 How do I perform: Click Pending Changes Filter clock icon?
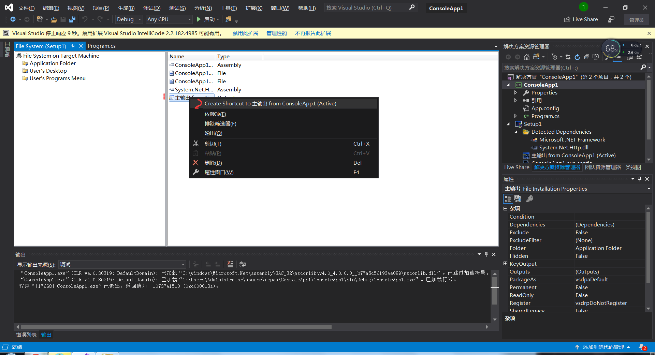point(555,57)
